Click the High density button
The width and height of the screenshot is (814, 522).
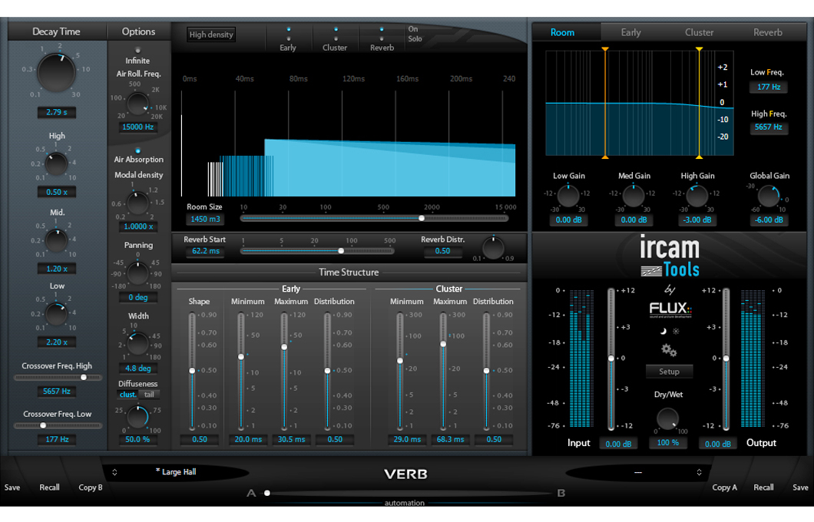click(211, 35)
